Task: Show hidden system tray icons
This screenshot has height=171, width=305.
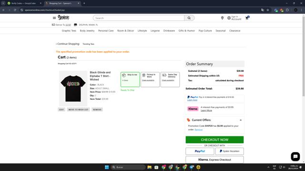Action: [268, 167]
